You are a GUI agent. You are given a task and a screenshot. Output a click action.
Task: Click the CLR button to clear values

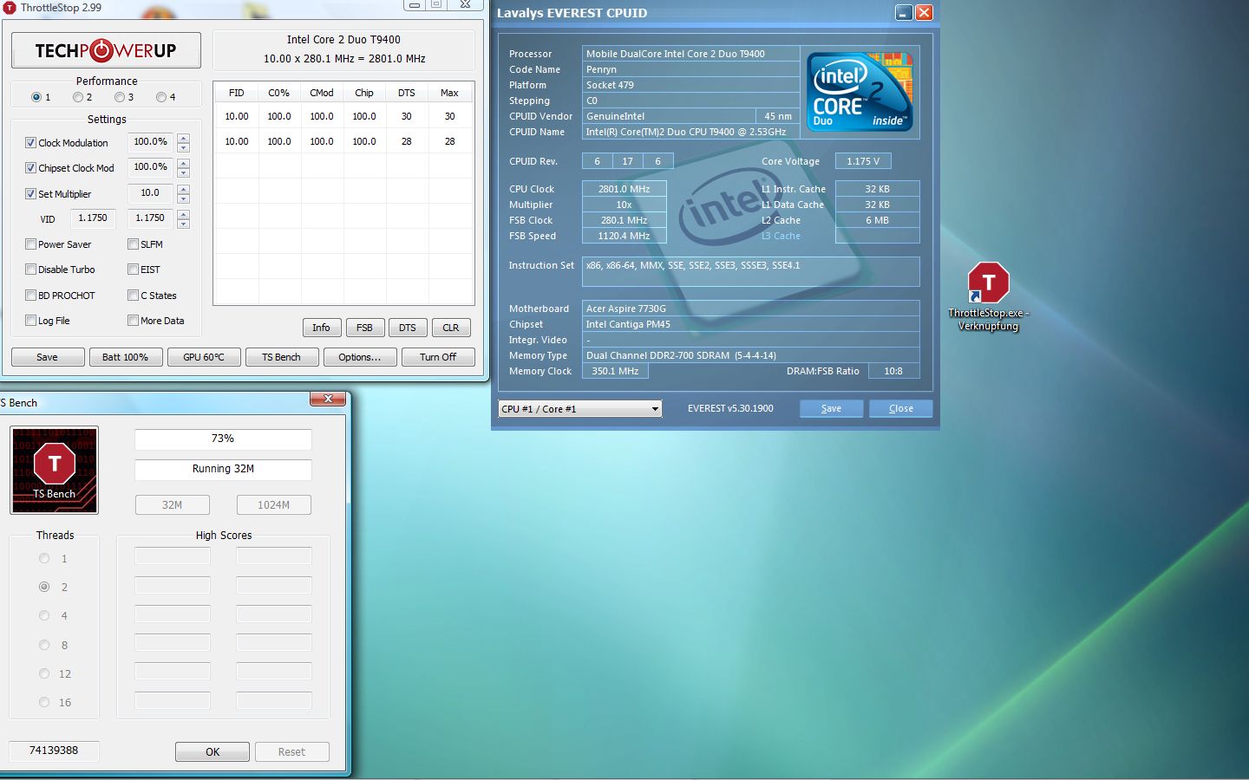point(451,328)
